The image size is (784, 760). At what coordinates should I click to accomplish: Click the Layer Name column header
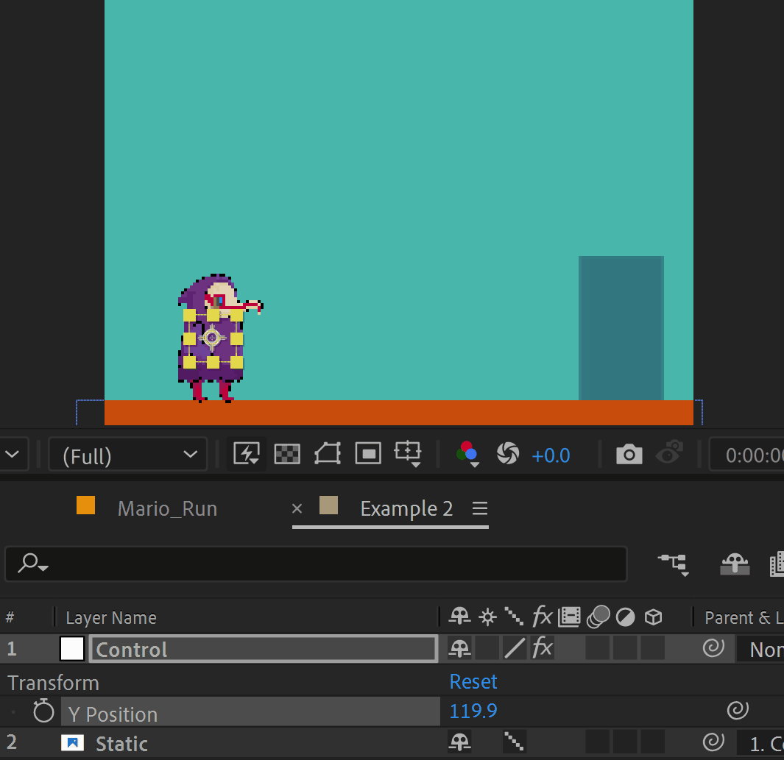111,617
